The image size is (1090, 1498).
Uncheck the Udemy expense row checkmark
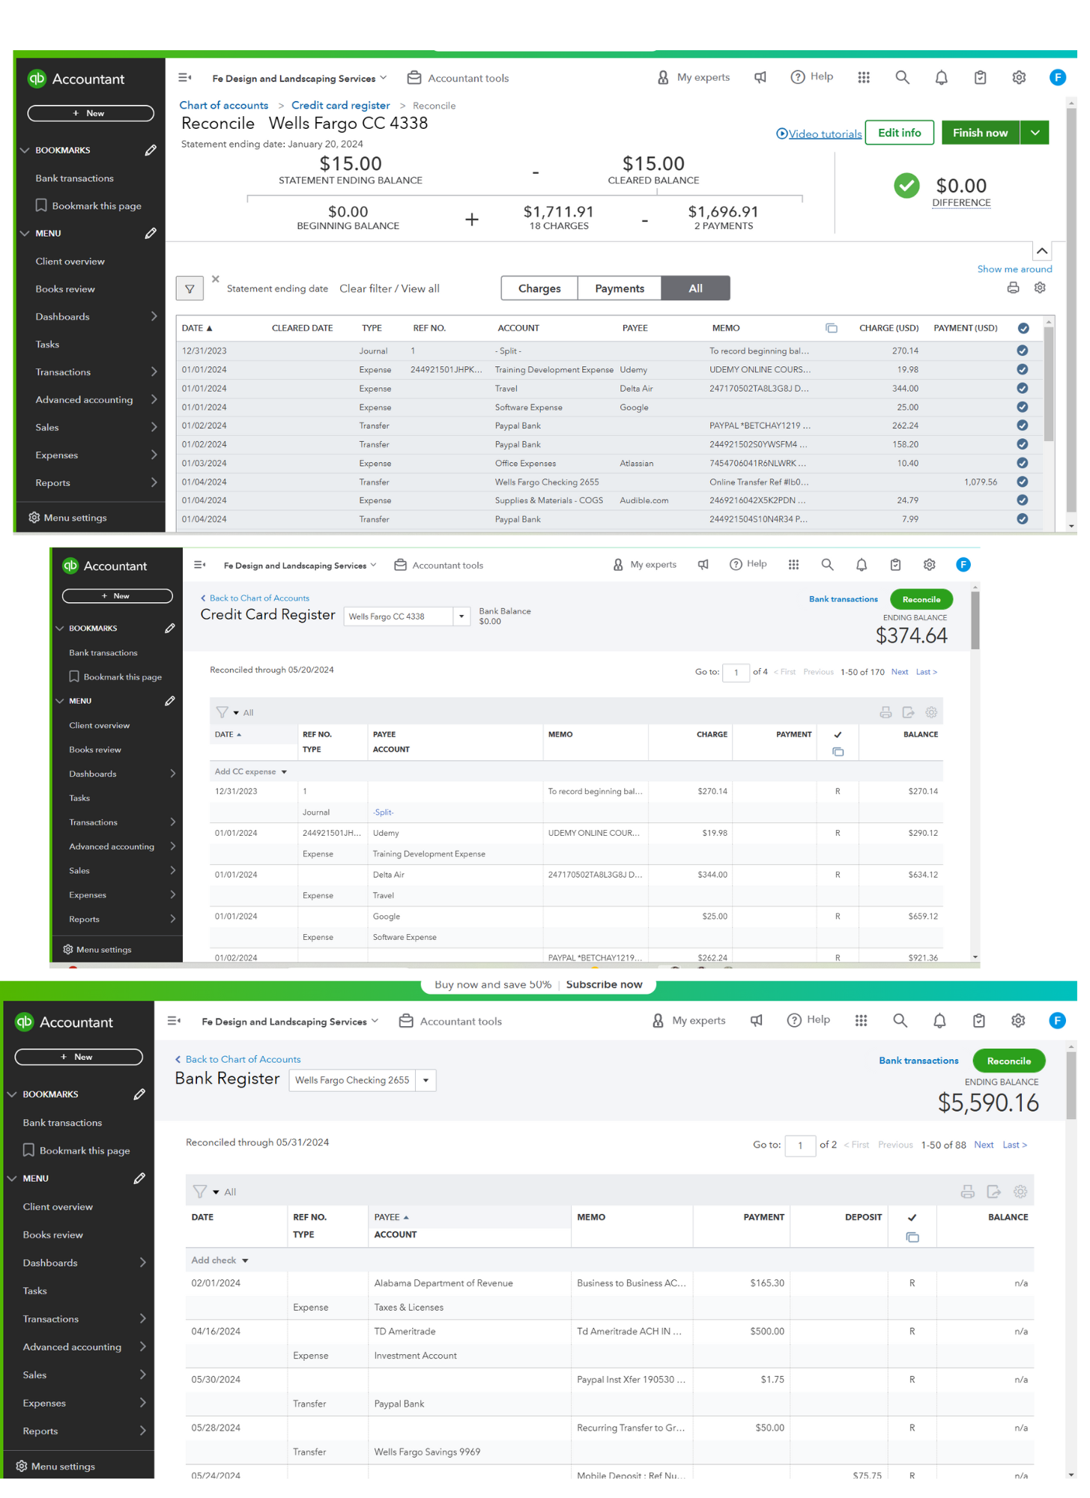tap(1023, 369)
